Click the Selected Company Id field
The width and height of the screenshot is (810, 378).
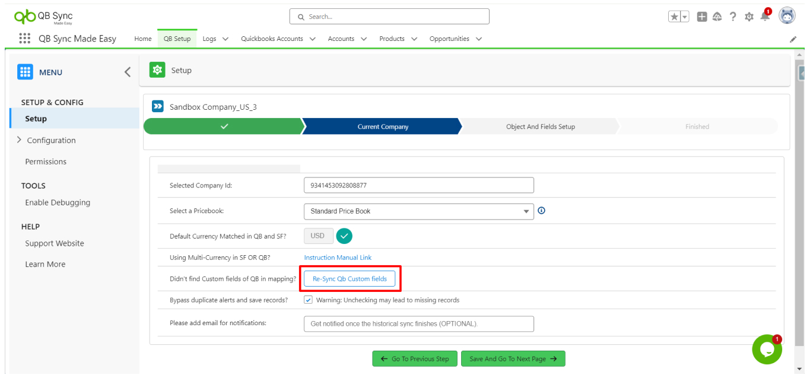pos(419,185)
